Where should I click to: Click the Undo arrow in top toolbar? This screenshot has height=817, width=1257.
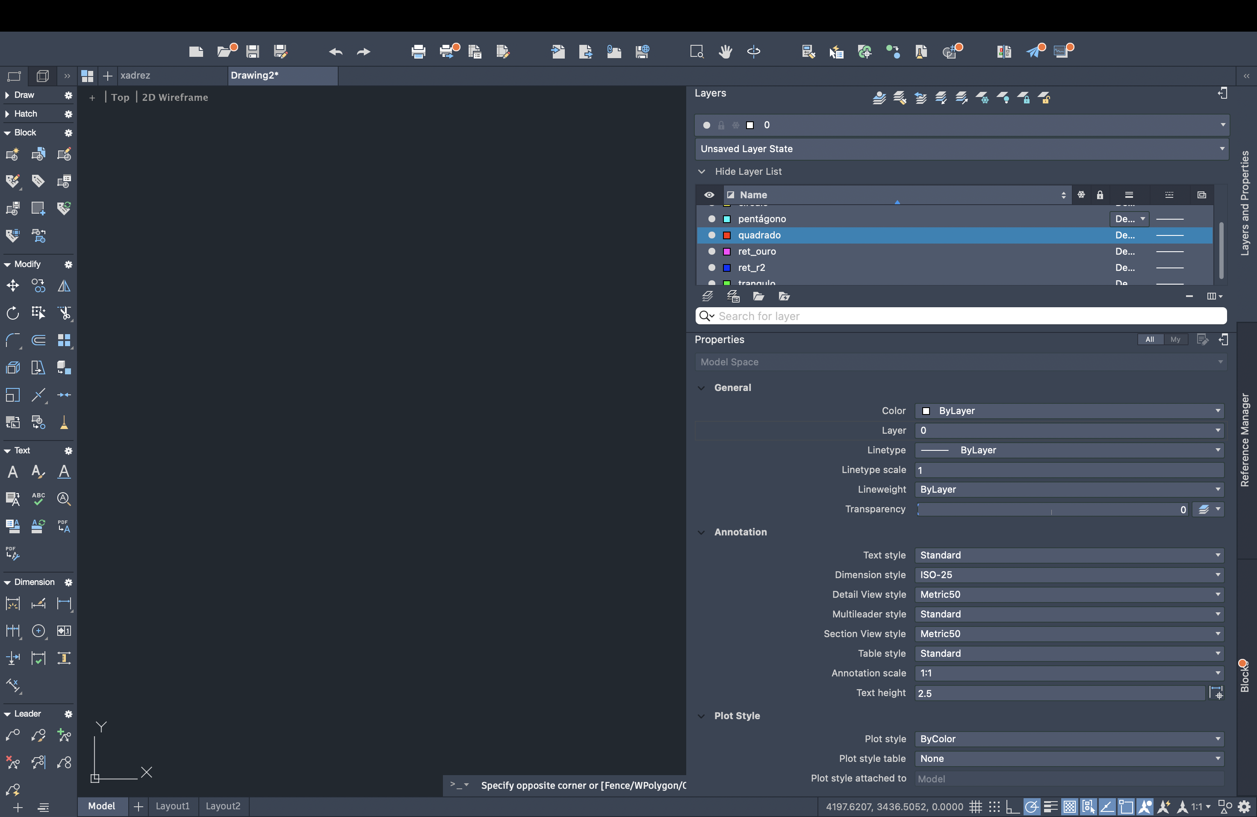(335, 52)
